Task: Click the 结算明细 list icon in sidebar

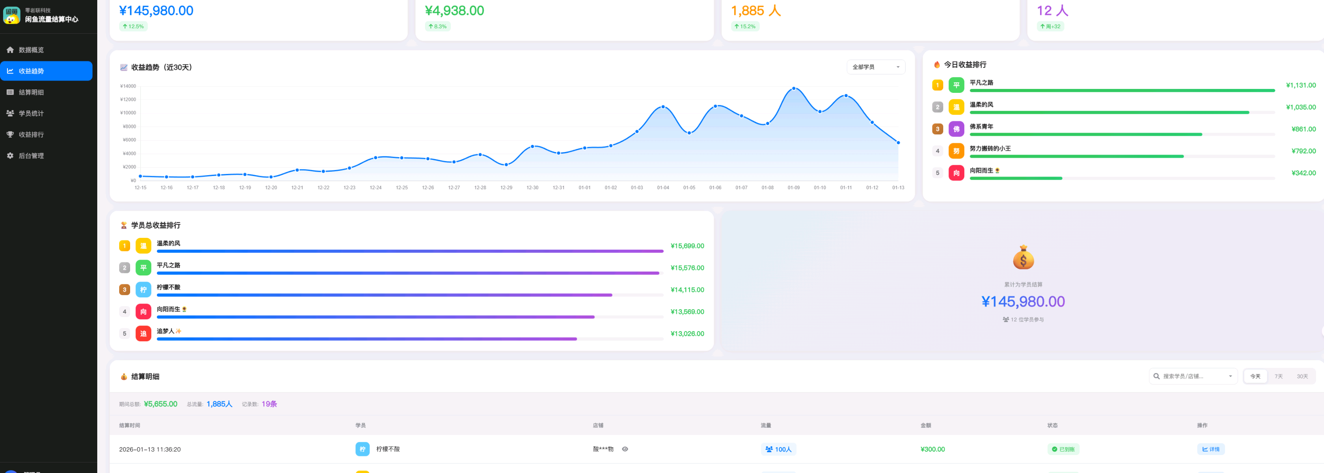Action: click(x=10, y=92)
